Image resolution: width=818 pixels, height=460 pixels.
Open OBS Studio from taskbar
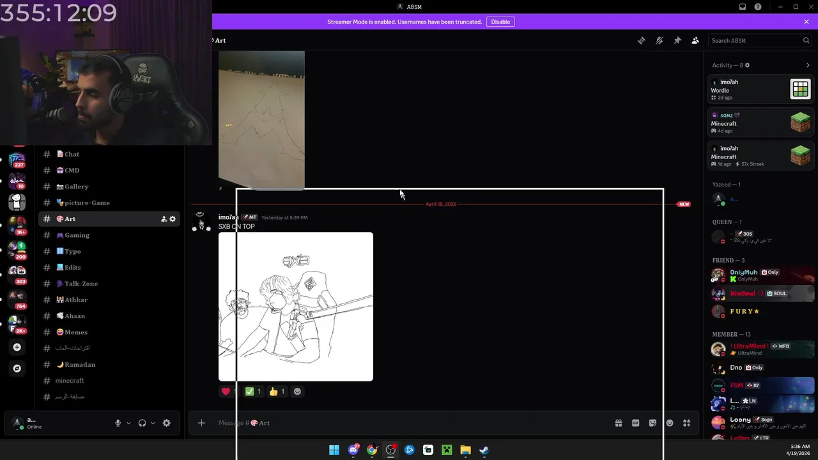click(x=390, y=450)
